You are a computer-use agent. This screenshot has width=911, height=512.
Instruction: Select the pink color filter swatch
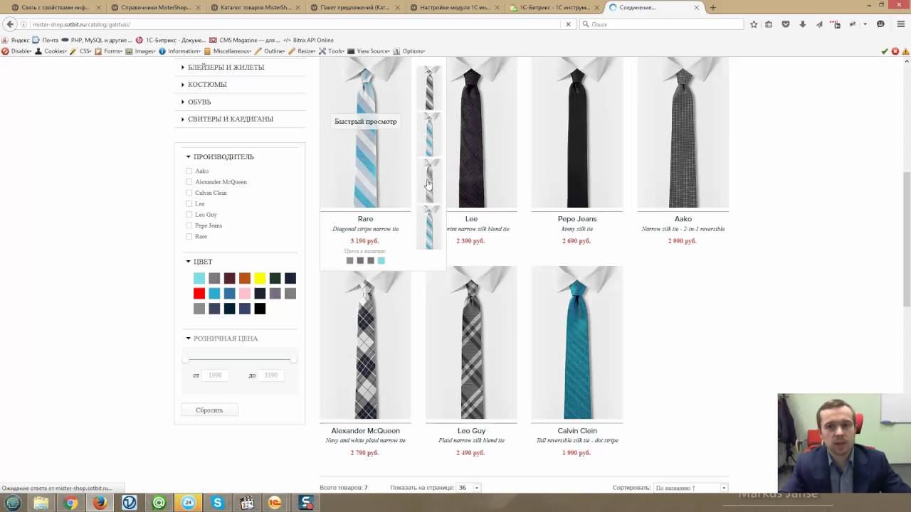click(x=245, y=294)
